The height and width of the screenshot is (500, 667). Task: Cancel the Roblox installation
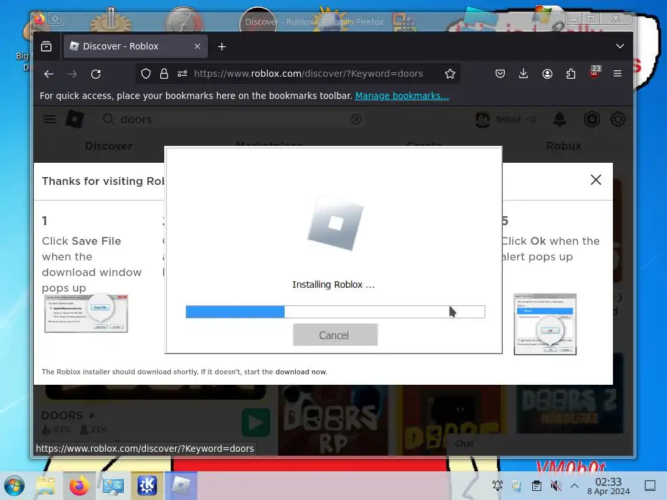pos(335,335)
